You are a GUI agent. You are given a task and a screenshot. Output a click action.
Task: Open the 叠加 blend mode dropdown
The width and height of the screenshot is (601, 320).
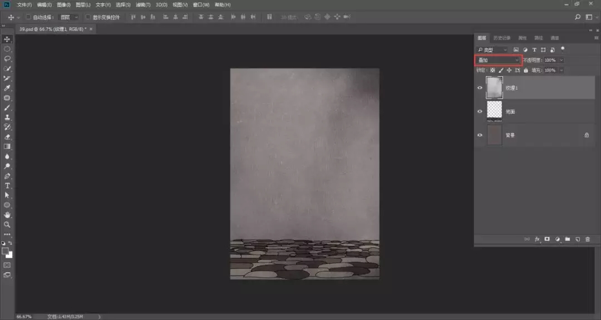click(497, 60)
